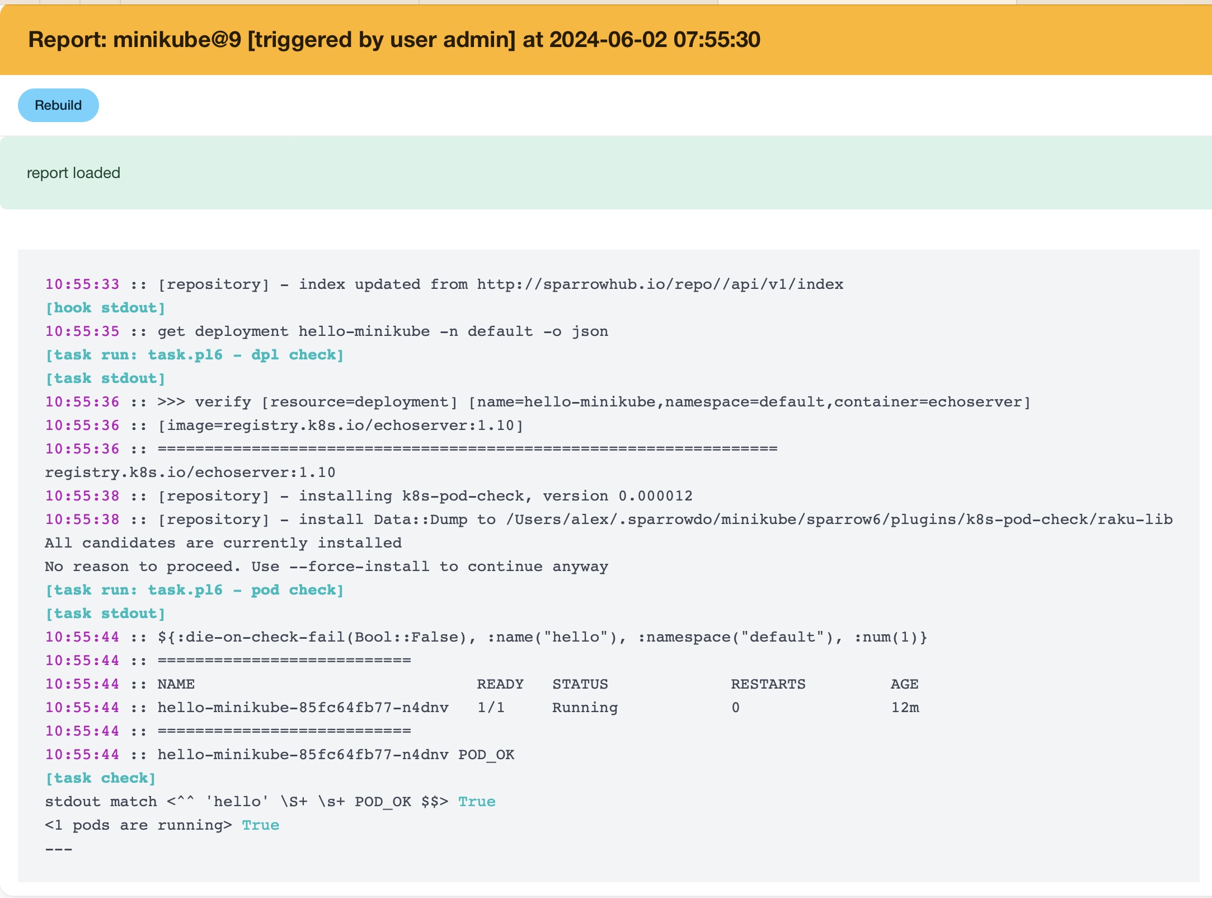Click the 'No reason to proceed' log line
Viewport: 1212px width, 898px height.
(x=326, y=567)
